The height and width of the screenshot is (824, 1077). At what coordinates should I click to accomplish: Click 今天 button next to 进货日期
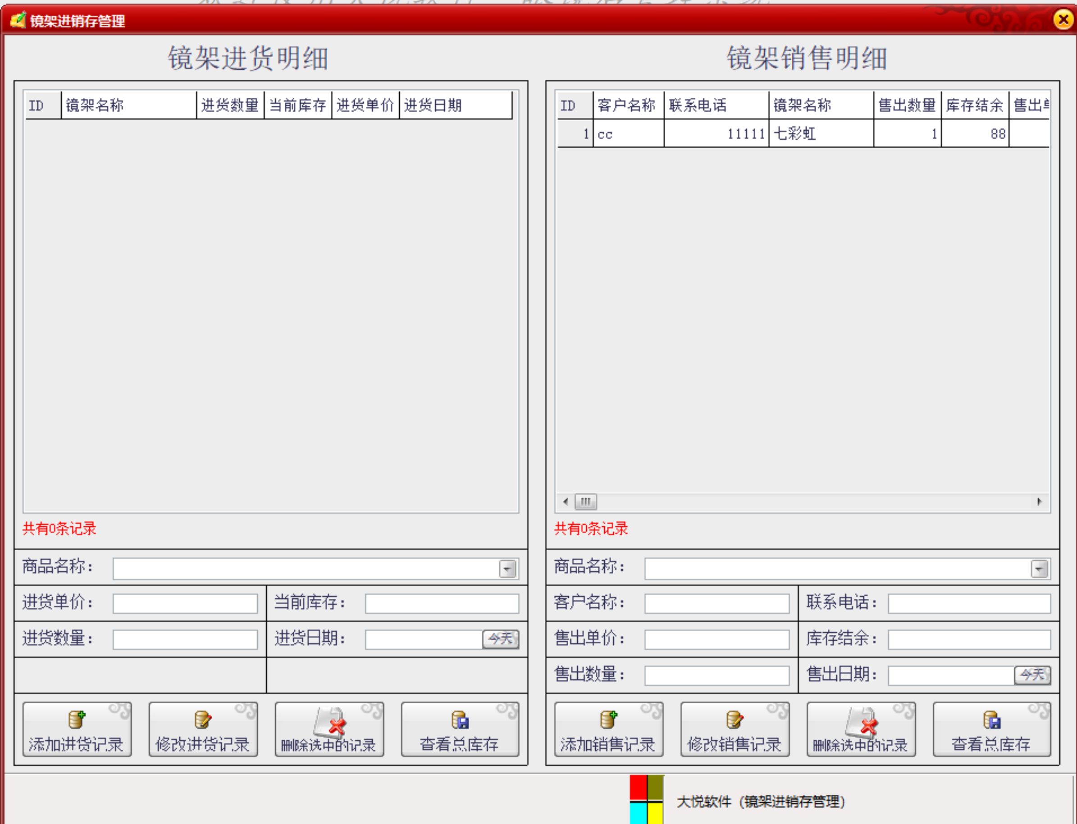(501, 639)
